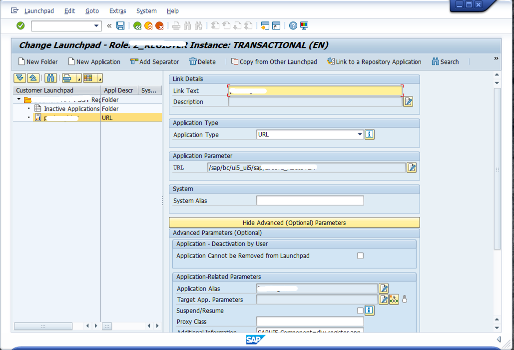
Task: Click the green checkmark Enter icon
Action: pyautogui.click(x=20, y=25)
